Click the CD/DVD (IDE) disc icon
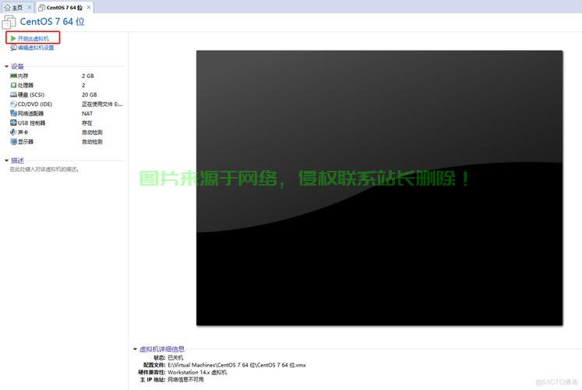Image resolution: width=582 pixels, height=390 pixels. [13, 104]
